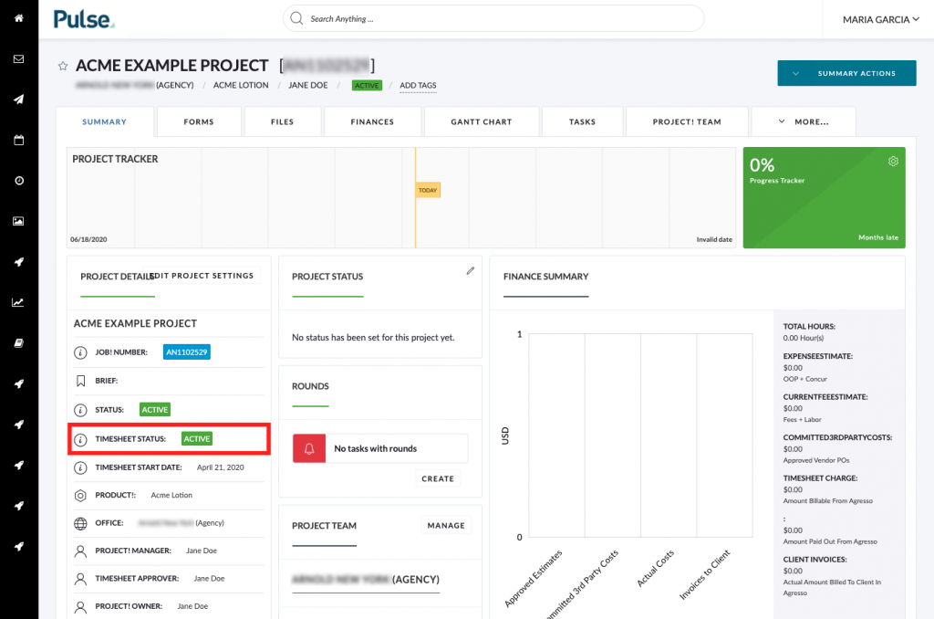Click the paper plane icon in sidebar
The image size is (934, 619).
point(18,100)
